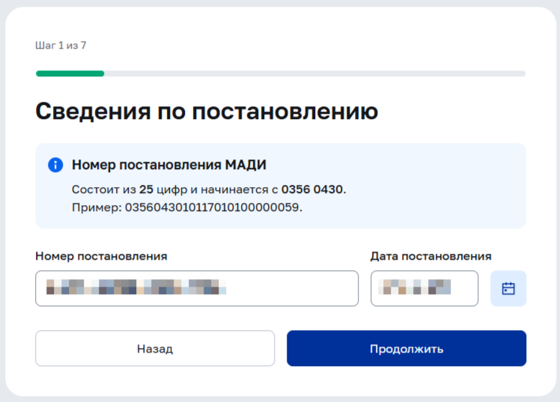
Task: Click the example number 0356043010117010100000059
Action: tap(212, 207)
